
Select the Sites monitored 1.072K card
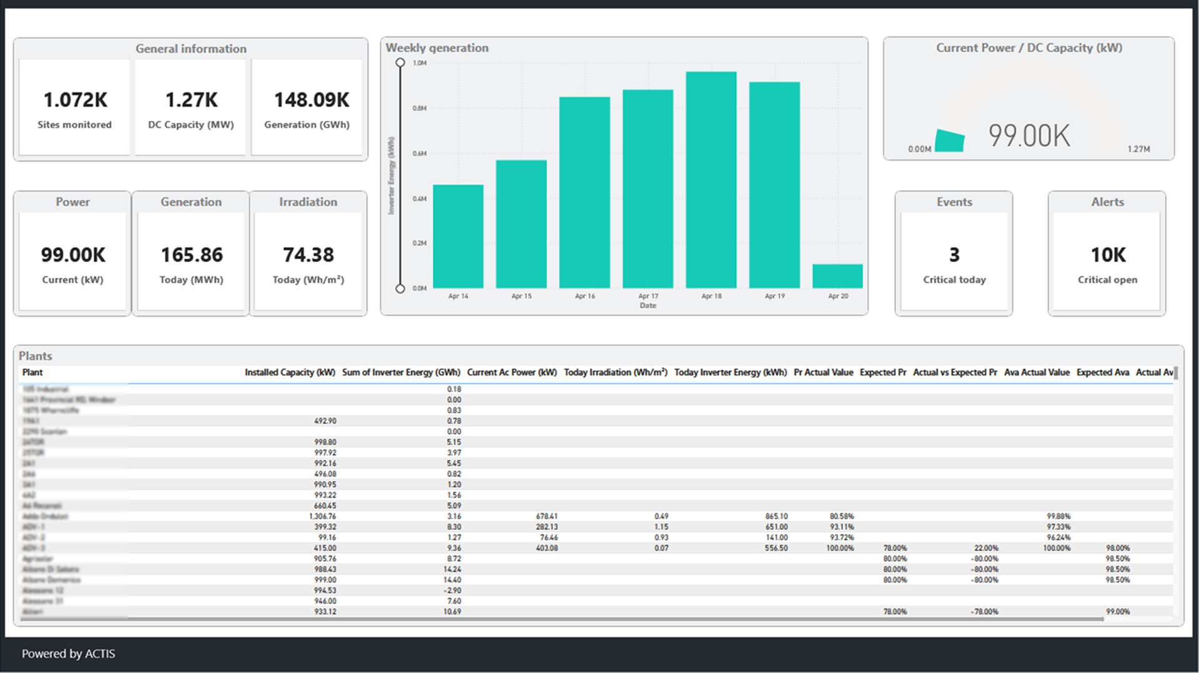coord(74,107)
